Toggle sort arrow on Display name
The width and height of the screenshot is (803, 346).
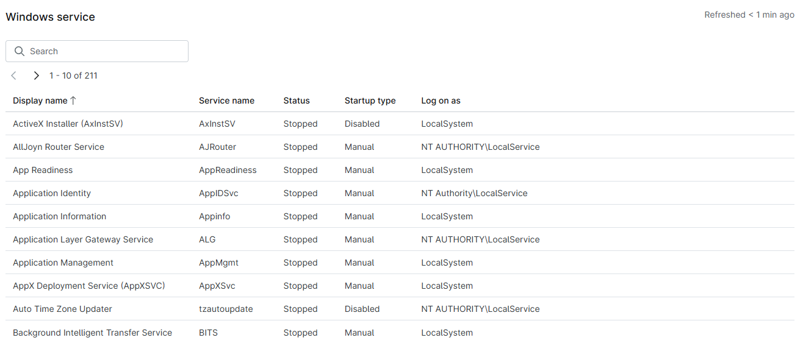73,101
